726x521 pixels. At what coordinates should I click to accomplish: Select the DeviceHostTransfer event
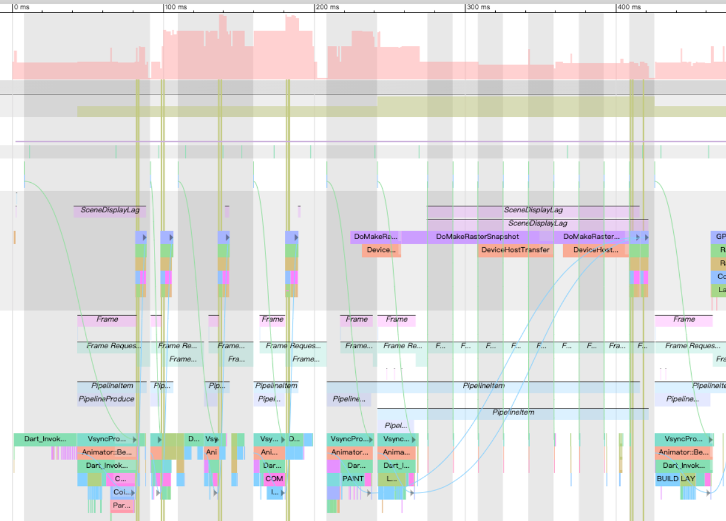coord(515,250)
